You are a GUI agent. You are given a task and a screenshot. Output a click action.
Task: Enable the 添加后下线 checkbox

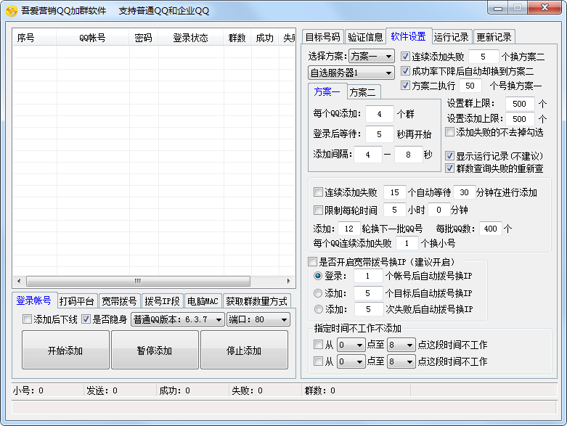pyautogui.click(x=28, y=319)
